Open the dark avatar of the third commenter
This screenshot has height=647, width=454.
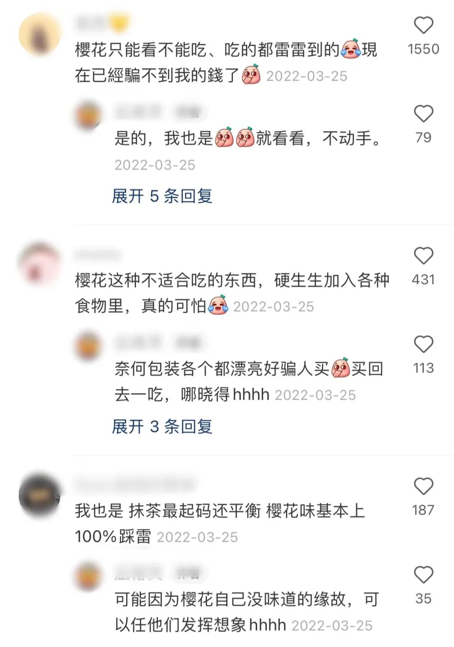coord(40,495)
